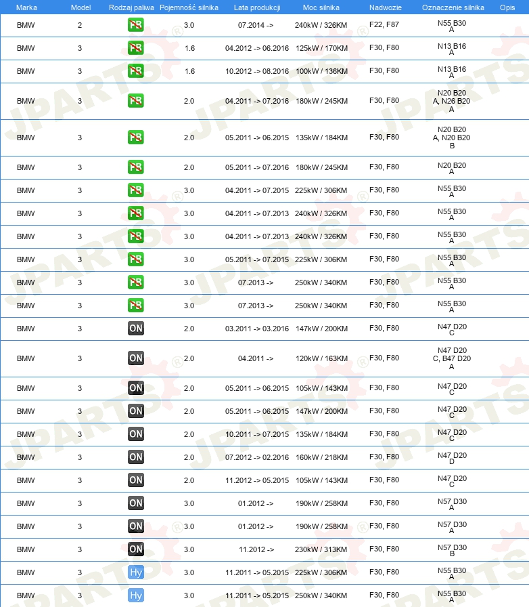Click the ON icon in the 230kW / 313KM row
The height and width of the screenshot is (607, 529).
click(136, 549)
